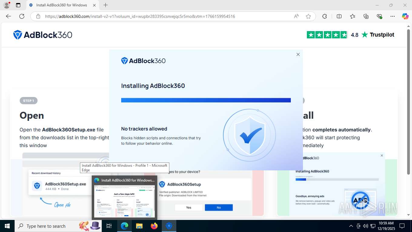Close the small installer illustration in step 3
This screenshot has width=412, height=232.
click(382, 156)
